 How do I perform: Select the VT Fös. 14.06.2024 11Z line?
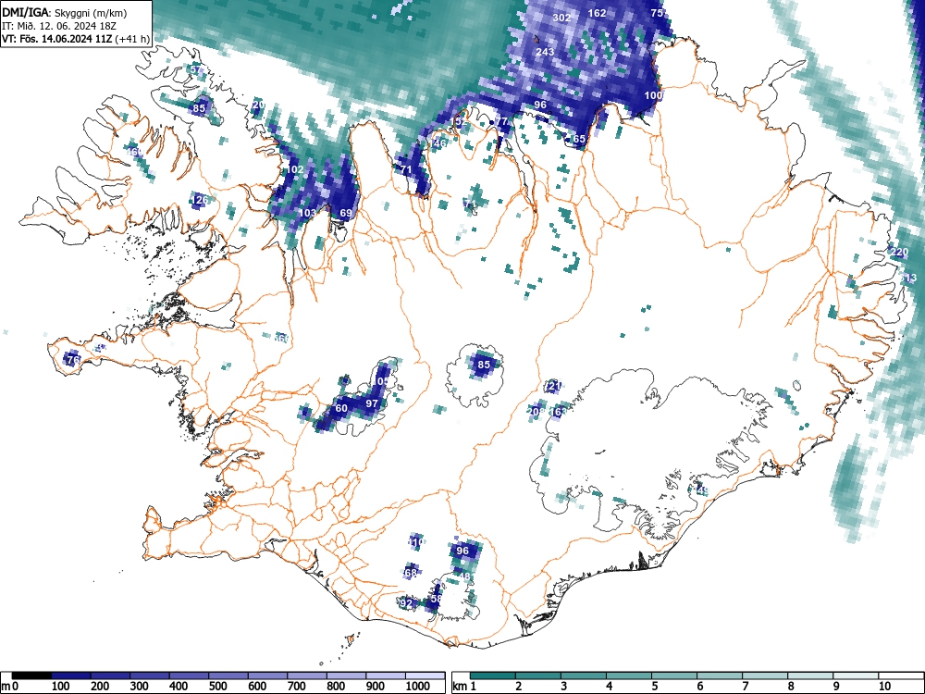pyautogui.click(x=76, y=39)
